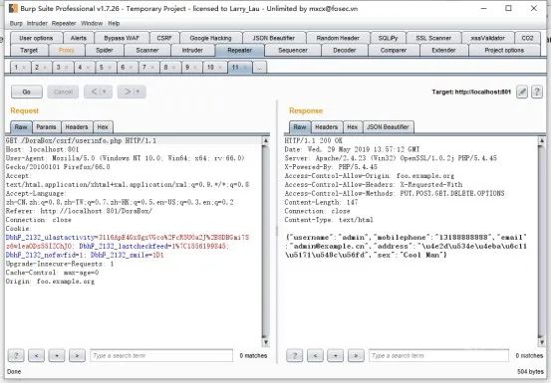Image resolution: width=551 pixels, height=384 pixels.
Task: Click the Origin: foo.example.org request line
Action: click(x=50, y=282)
